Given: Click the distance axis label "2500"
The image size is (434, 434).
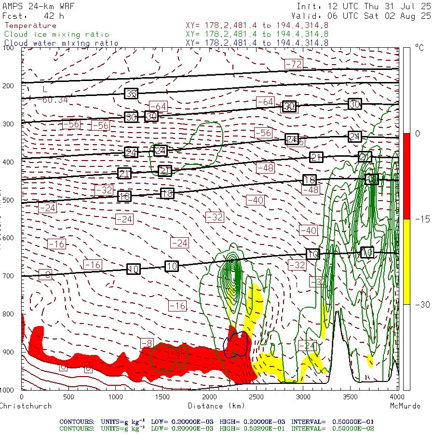Looking at the screenshot, I should click(257, 397).
